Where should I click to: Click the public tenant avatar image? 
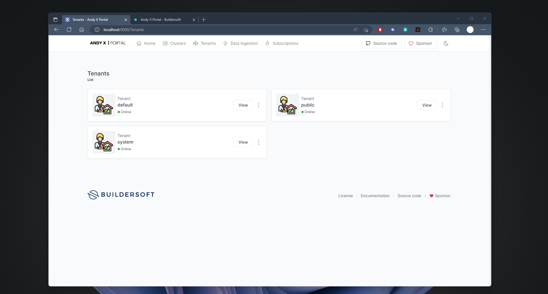pyautogui.click(x=288, y=105)
